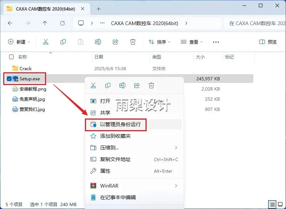Select 共享 in the context menu

coord(134,113)
